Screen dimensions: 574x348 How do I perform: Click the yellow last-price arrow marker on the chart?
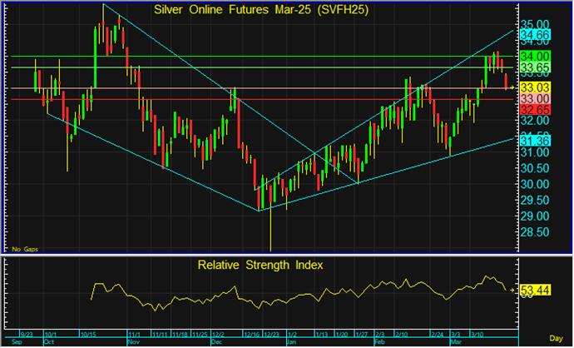pos(512,87)
